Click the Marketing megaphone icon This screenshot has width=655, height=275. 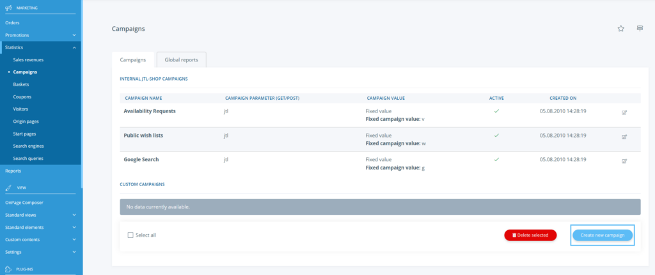8,8
